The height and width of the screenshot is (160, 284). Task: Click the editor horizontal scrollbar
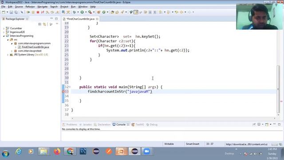tap(174, 118)
